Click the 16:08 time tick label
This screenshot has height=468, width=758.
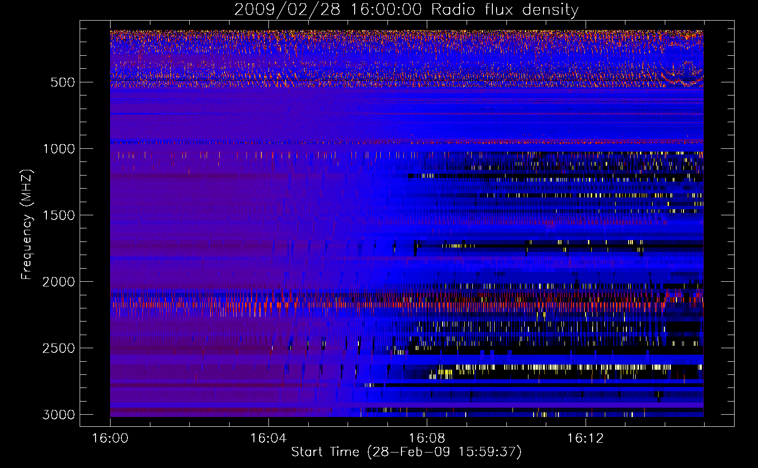(427, 439)
